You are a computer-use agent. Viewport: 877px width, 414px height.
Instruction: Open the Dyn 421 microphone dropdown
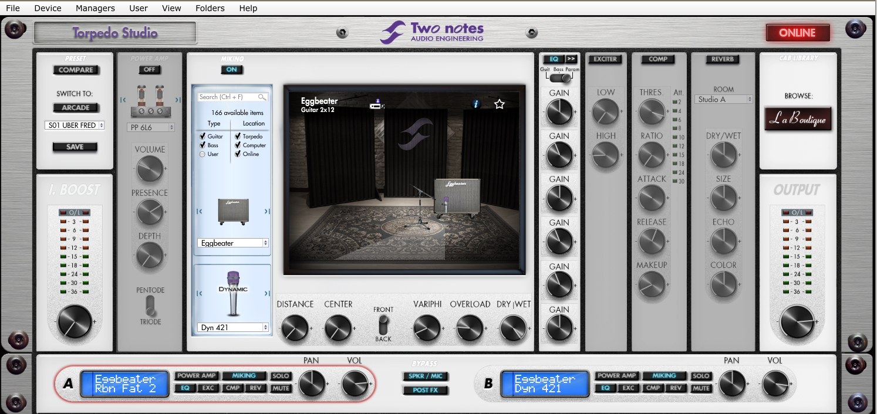[x=233, y=327]
